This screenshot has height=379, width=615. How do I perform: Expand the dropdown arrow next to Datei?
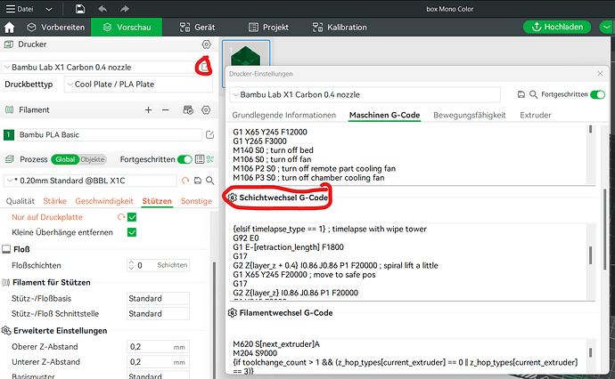[x=49, y=9]
